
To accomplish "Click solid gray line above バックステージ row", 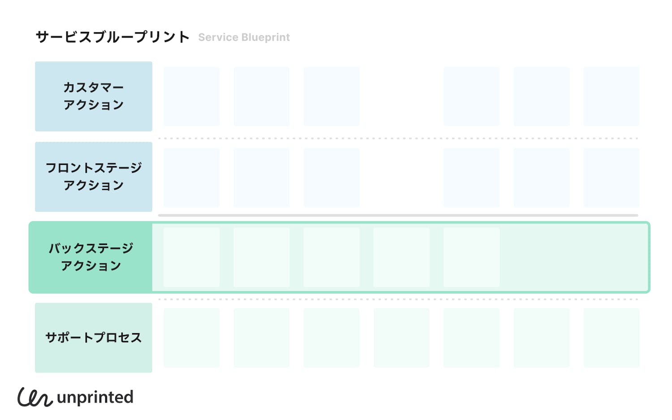I will (x=398, y=215).
